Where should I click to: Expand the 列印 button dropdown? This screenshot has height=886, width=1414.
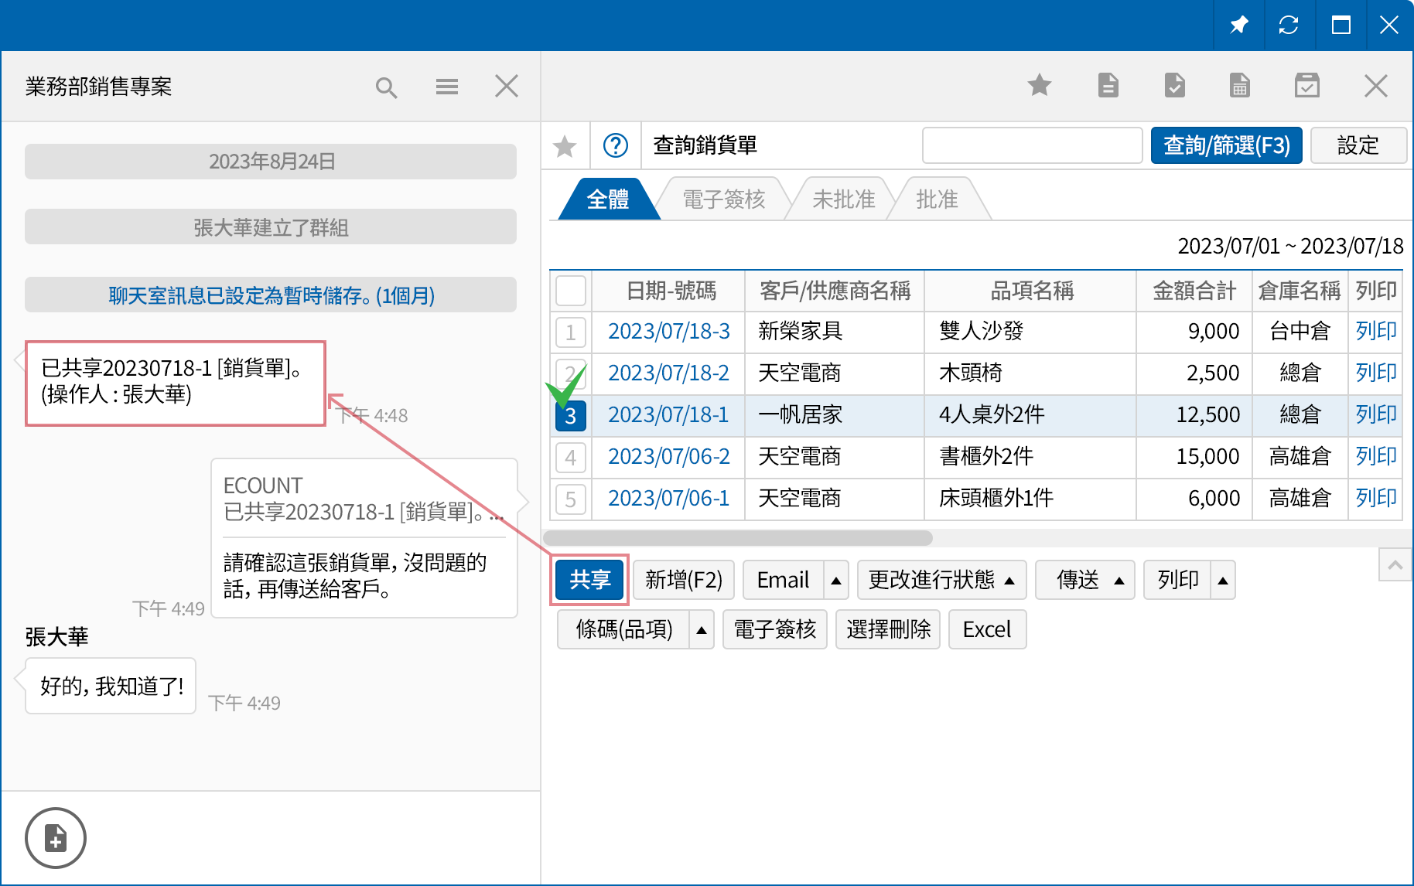pyautogui.click(x=1221, y=580)
